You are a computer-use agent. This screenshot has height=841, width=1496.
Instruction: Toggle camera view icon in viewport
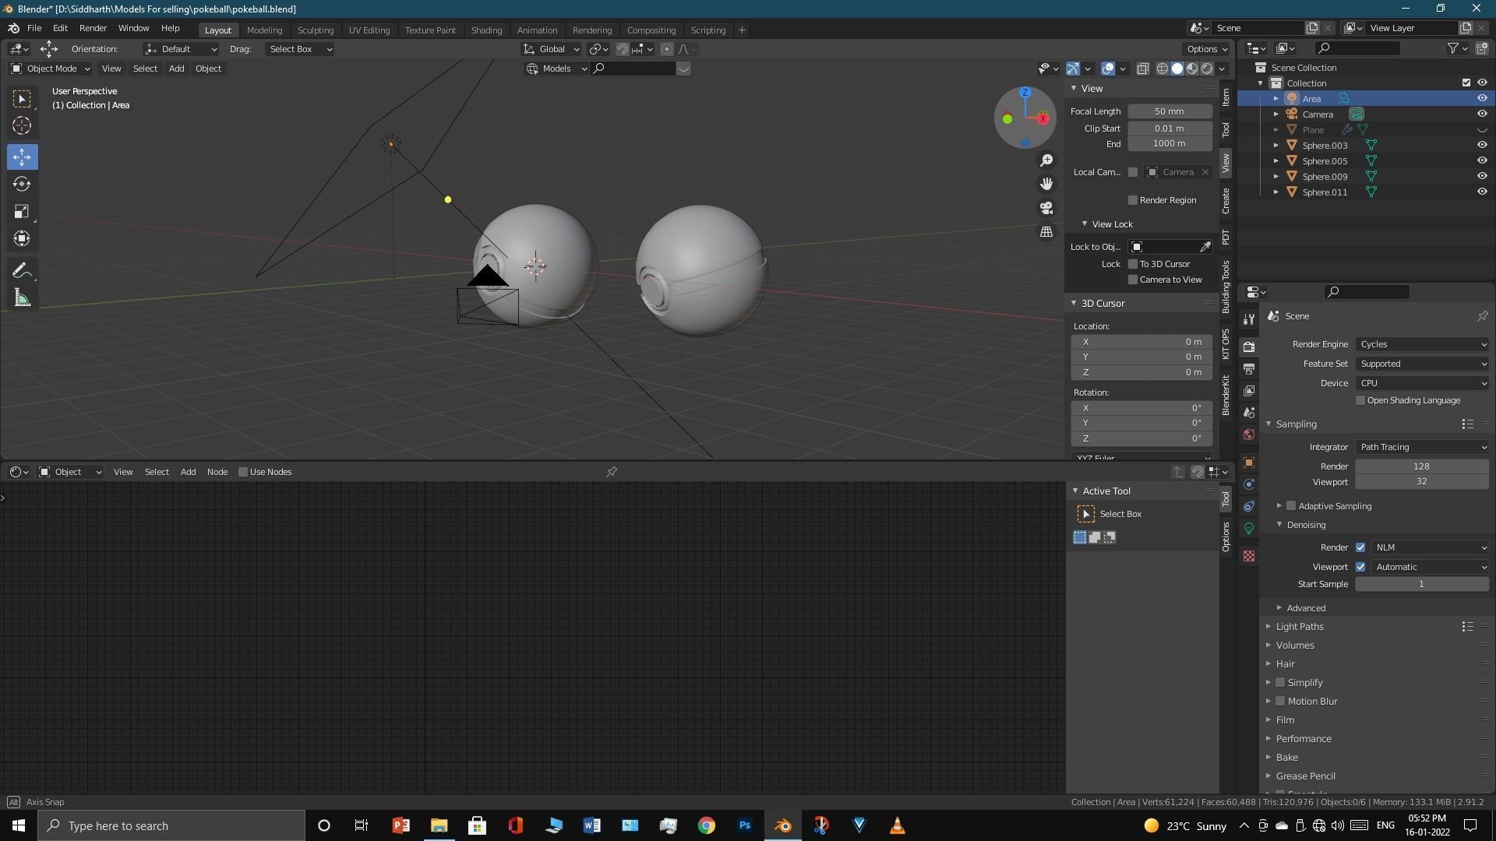[x=1046, y=208]
